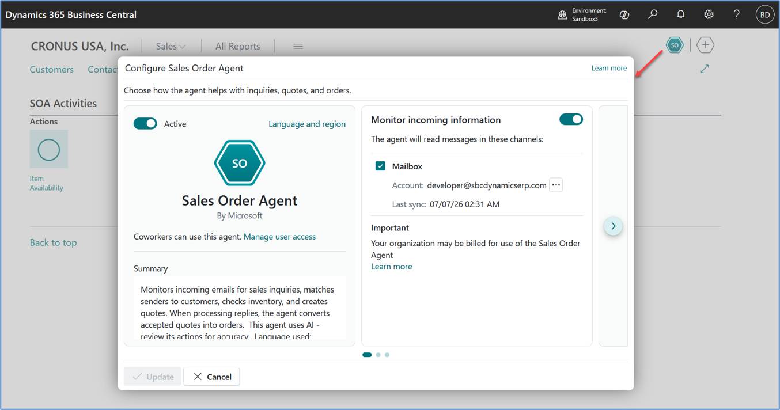
Task: Open the All Reports menu
Action: [237, 46]
